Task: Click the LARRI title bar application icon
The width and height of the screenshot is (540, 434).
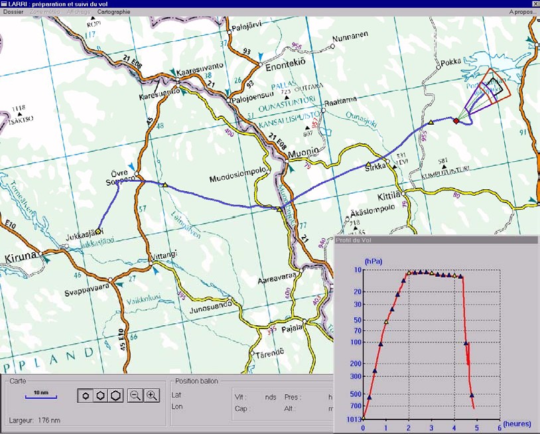Action: click(x=4, y=3)
